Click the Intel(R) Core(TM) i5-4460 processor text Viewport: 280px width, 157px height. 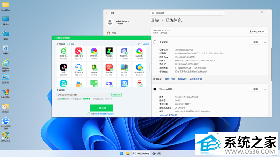[199, 53]
